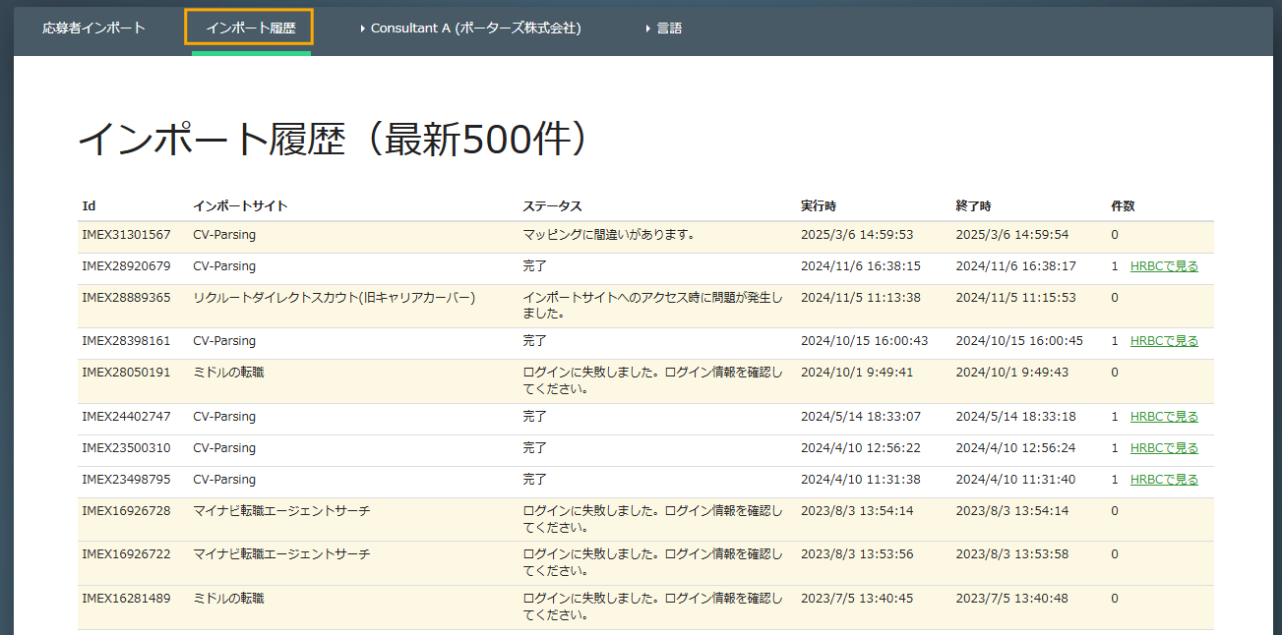The image size is (1282, 635).
Task: Click the インポート履歴（最新500件） page heading
Action: click(x=335, y=140)
